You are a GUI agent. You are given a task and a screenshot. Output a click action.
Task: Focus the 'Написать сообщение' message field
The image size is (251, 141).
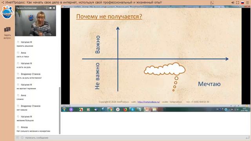(135, 137)
